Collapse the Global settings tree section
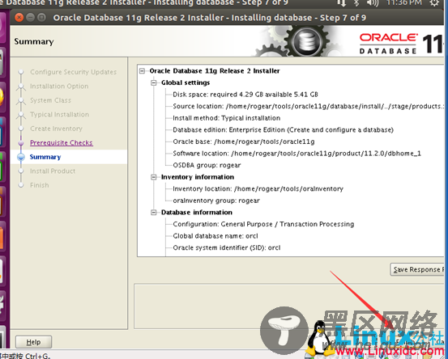 click(154, 82)
